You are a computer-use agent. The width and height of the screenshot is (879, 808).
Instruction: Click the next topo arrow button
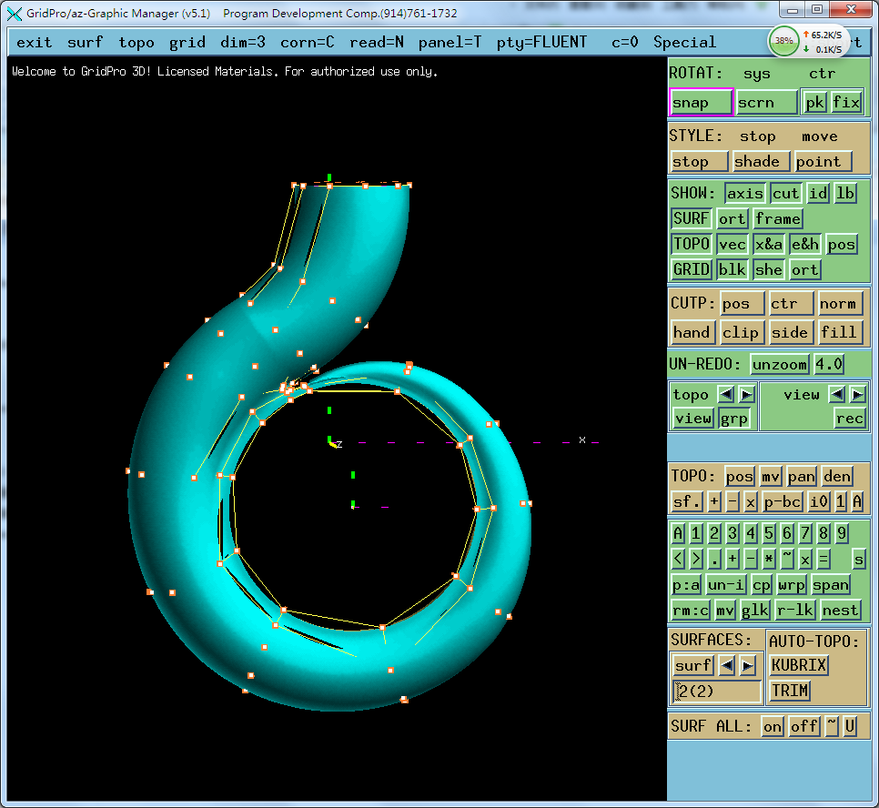[746, 394]
